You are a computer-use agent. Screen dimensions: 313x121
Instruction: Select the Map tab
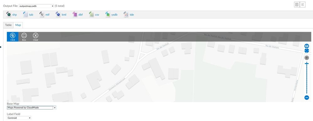pos(18,25)
